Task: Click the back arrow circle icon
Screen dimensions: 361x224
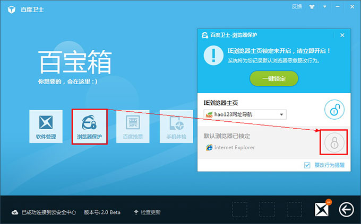Action: (x=346, y=210)
